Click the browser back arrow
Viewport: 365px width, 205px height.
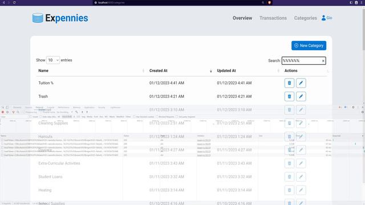3,2
